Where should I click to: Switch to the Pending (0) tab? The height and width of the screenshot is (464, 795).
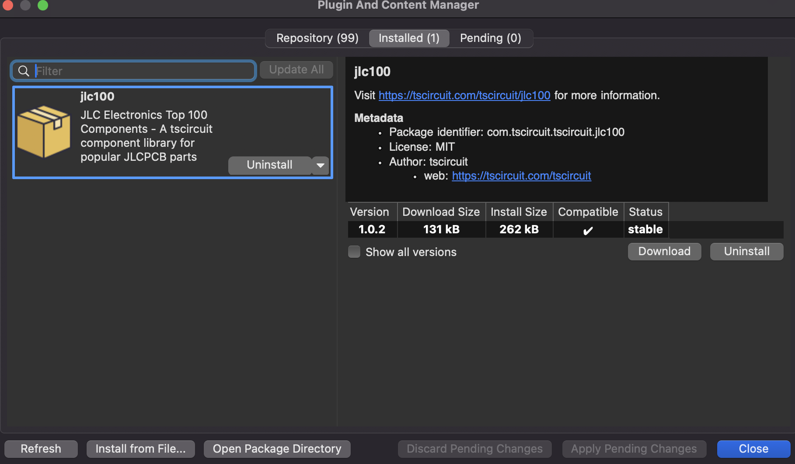click(x=490, y=38)
